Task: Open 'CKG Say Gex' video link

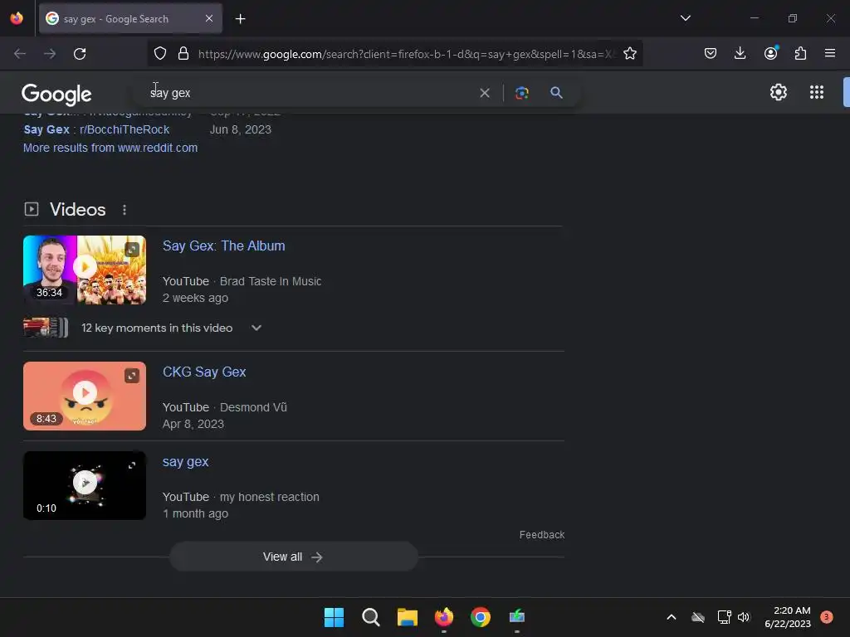Action: [204, 372]
